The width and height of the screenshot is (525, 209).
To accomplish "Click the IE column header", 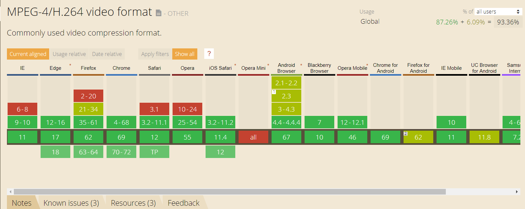I will [22, 68].
